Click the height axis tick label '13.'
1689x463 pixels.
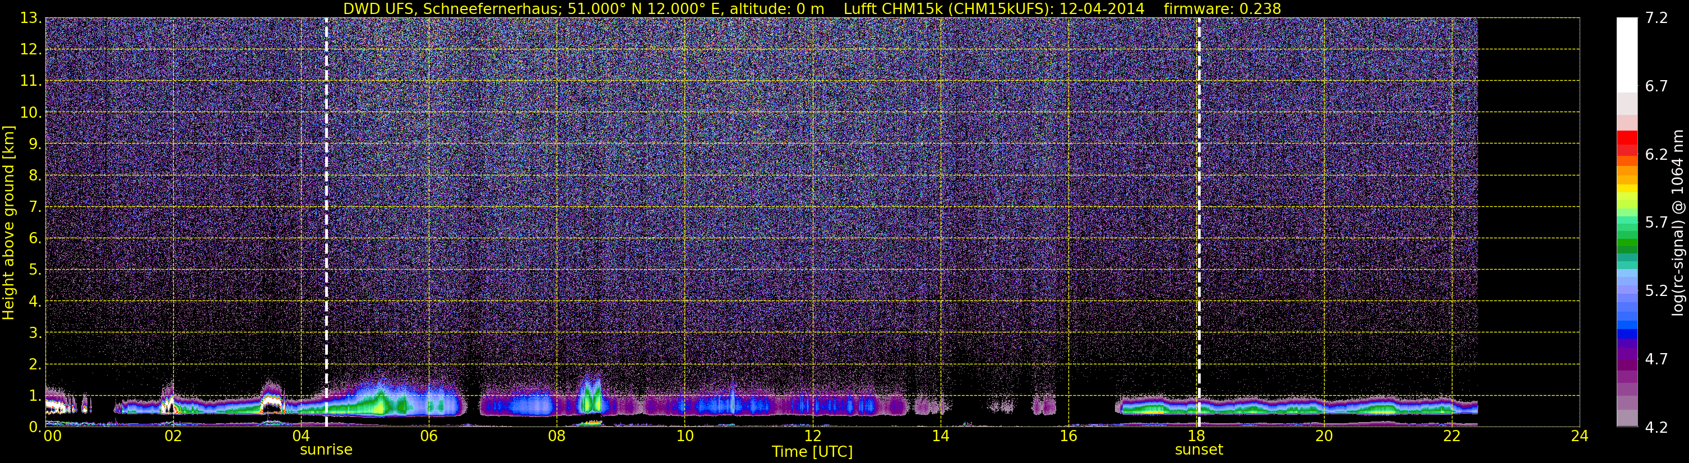pos(30,18)
